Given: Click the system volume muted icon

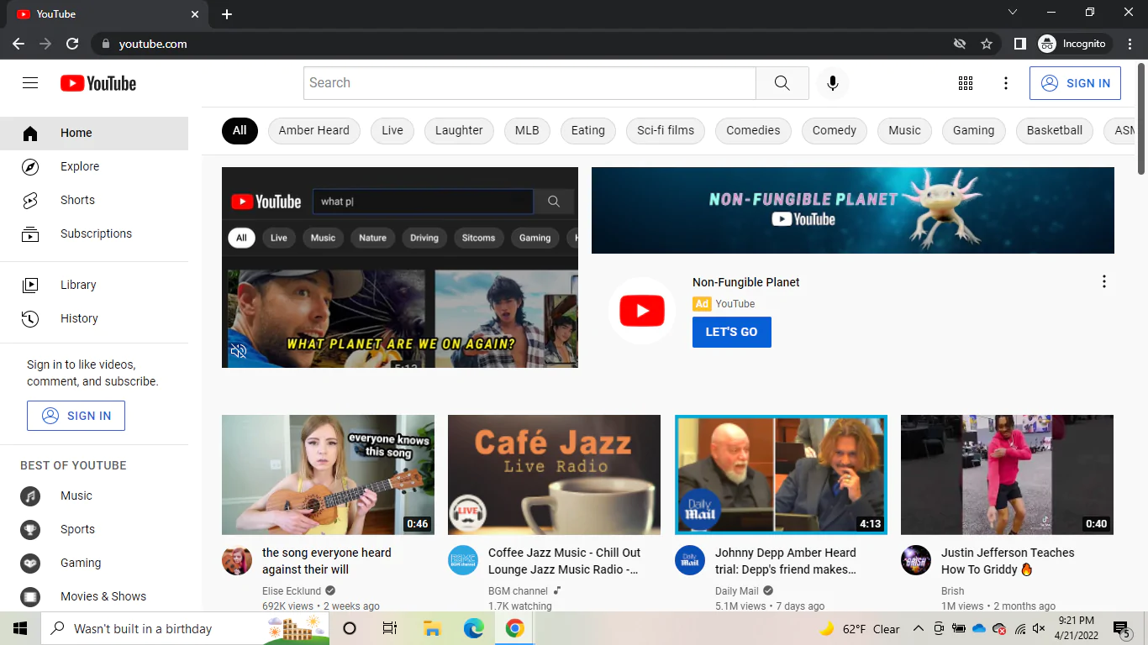Looking at the screenshot, I should [1039, 628].
